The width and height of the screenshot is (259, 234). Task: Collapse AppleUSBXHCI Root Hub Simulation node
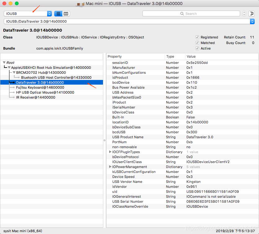tap(9, 68)
